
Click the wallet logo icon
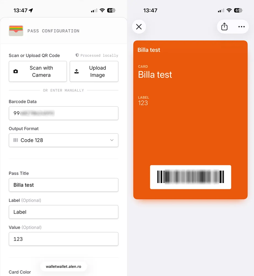tap(16, 31)
